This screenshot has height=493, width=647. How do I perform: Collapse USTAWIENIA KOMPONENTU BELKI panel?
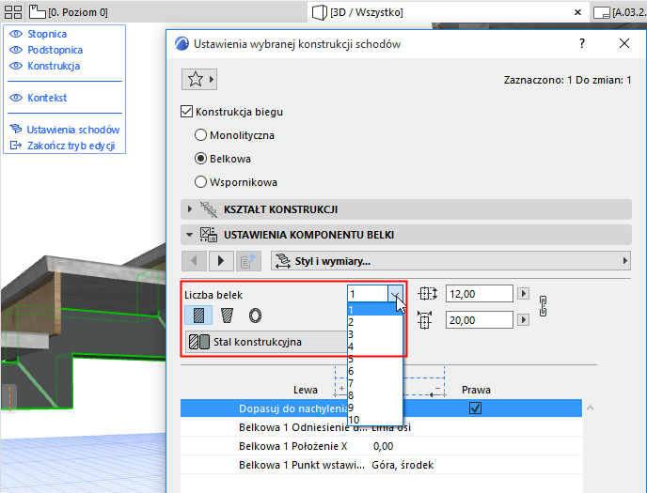(406, 235)
